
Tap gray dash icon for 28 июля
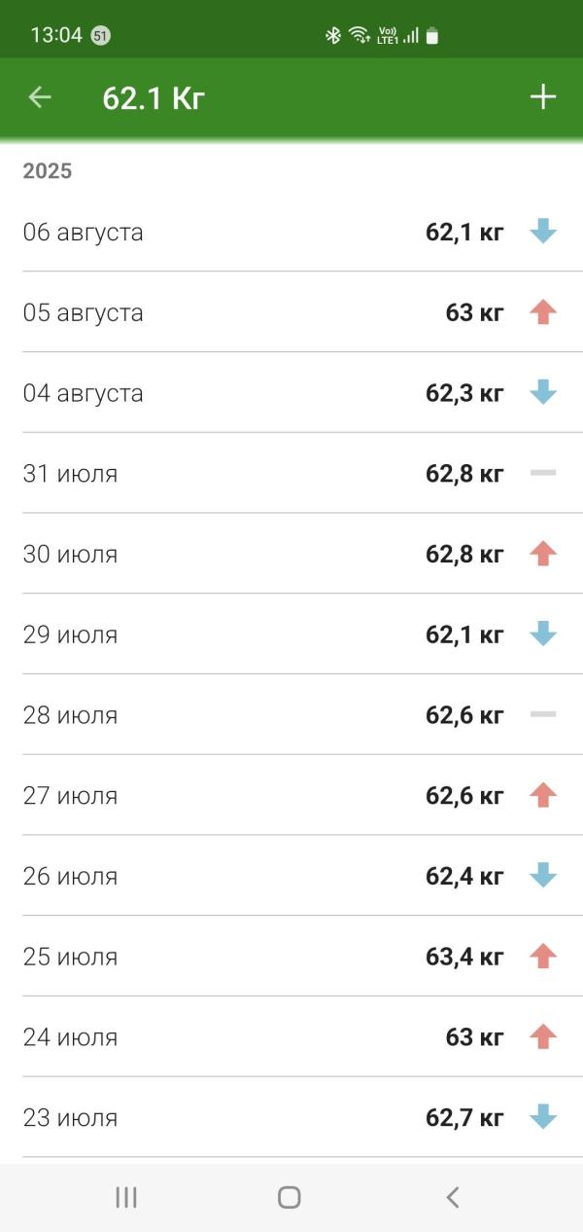click(x=543, y=714)
